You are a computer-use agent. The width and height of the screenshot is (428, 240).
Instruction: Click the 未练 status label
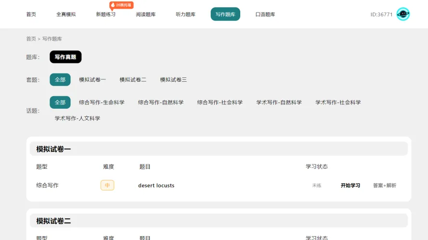(317, 186)
